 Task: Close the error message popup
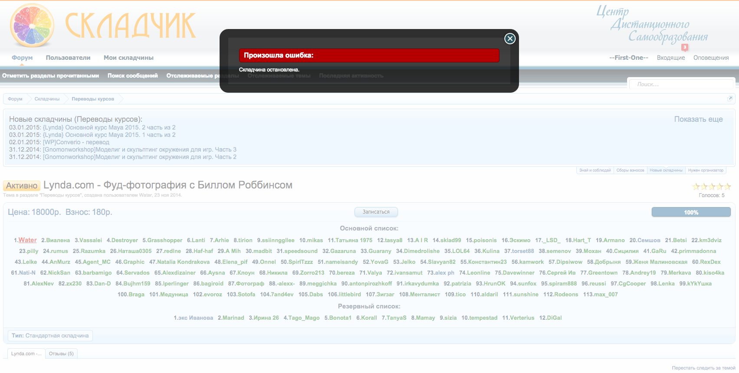pos(510,39)
